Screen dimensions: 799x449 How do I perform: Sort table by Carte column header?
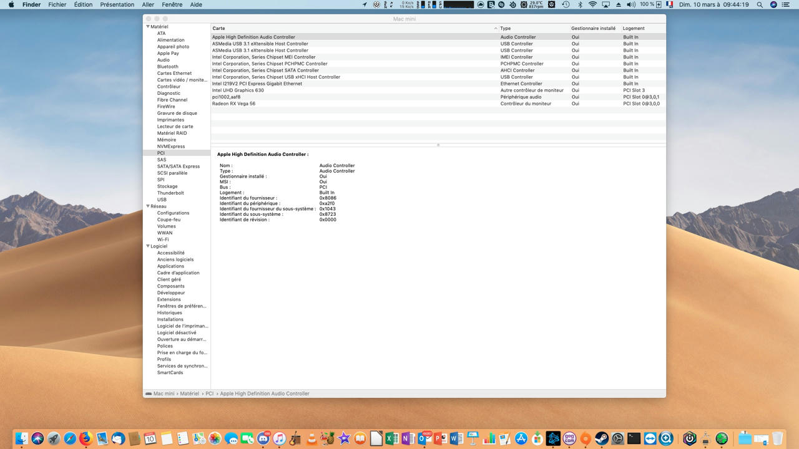coord(355,28)
